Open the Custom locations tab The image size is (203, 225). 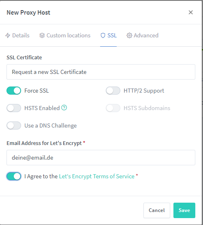65,35
